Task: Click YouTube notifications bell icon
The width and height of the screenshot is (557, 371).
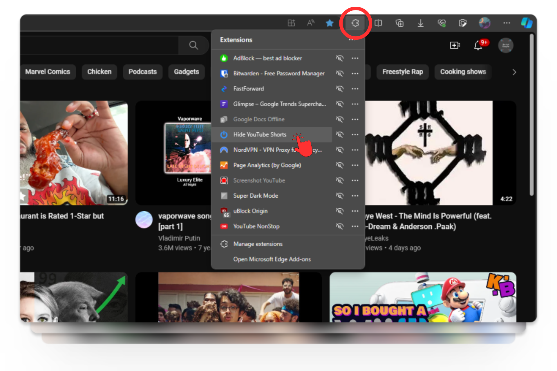Action: click(x=478, y=45)
